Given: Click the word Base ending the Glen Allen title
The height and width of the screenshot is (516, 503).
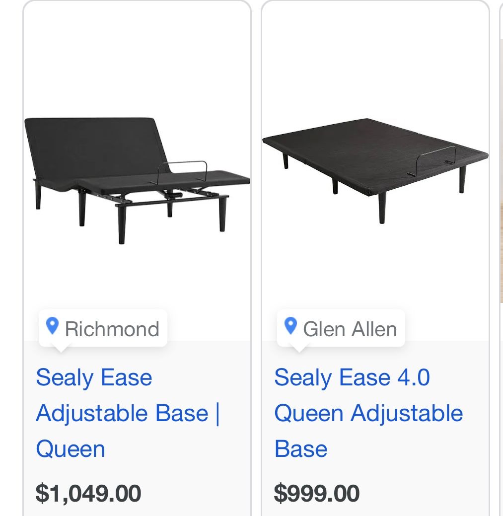Looking at the screenshot, I should [300, 449].
